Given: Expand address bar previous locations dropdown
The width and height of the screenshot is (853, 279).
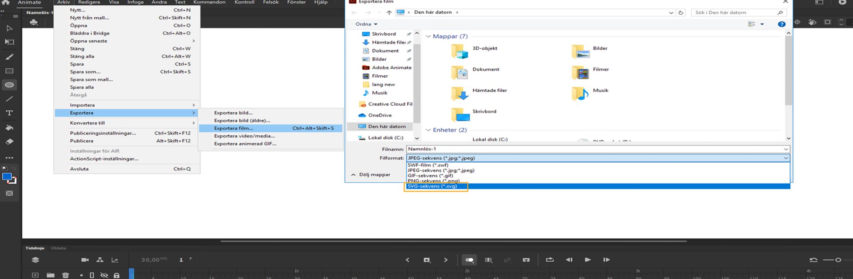Looking at the screenshot, I should click(x=671, y=13).
